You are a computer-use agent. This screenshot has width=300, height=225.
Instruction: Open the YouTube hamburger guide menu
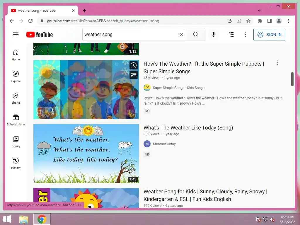16,35
